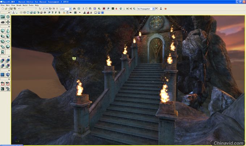Viewport: 246px width, 146px height.
Task: Open recent files arrow beside open icon
Action: pos(9,9)
